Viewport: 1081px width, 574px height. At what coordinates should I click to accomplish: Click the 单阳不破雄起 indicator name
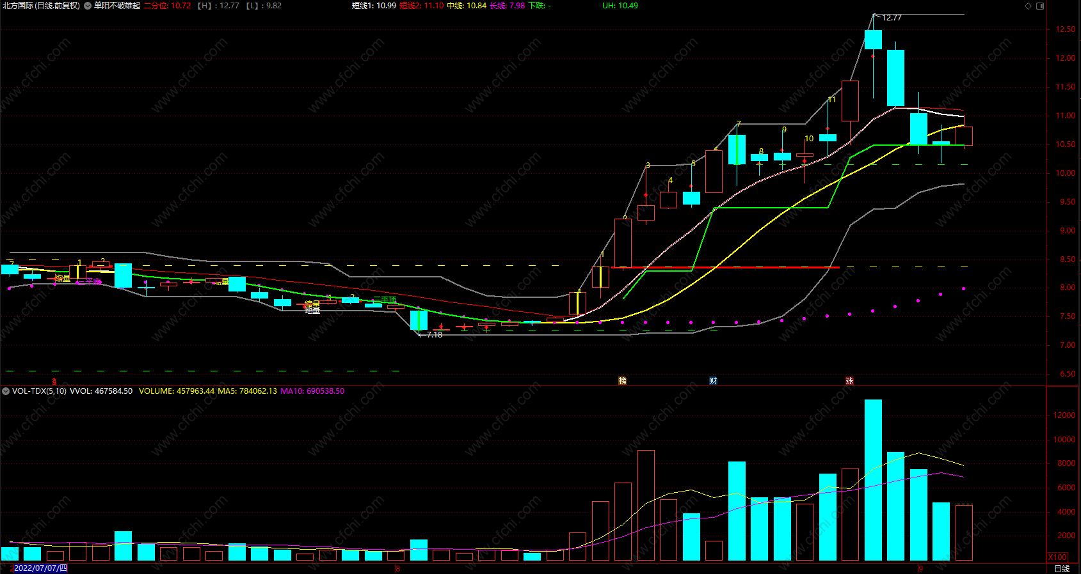(x=117, y=6)
